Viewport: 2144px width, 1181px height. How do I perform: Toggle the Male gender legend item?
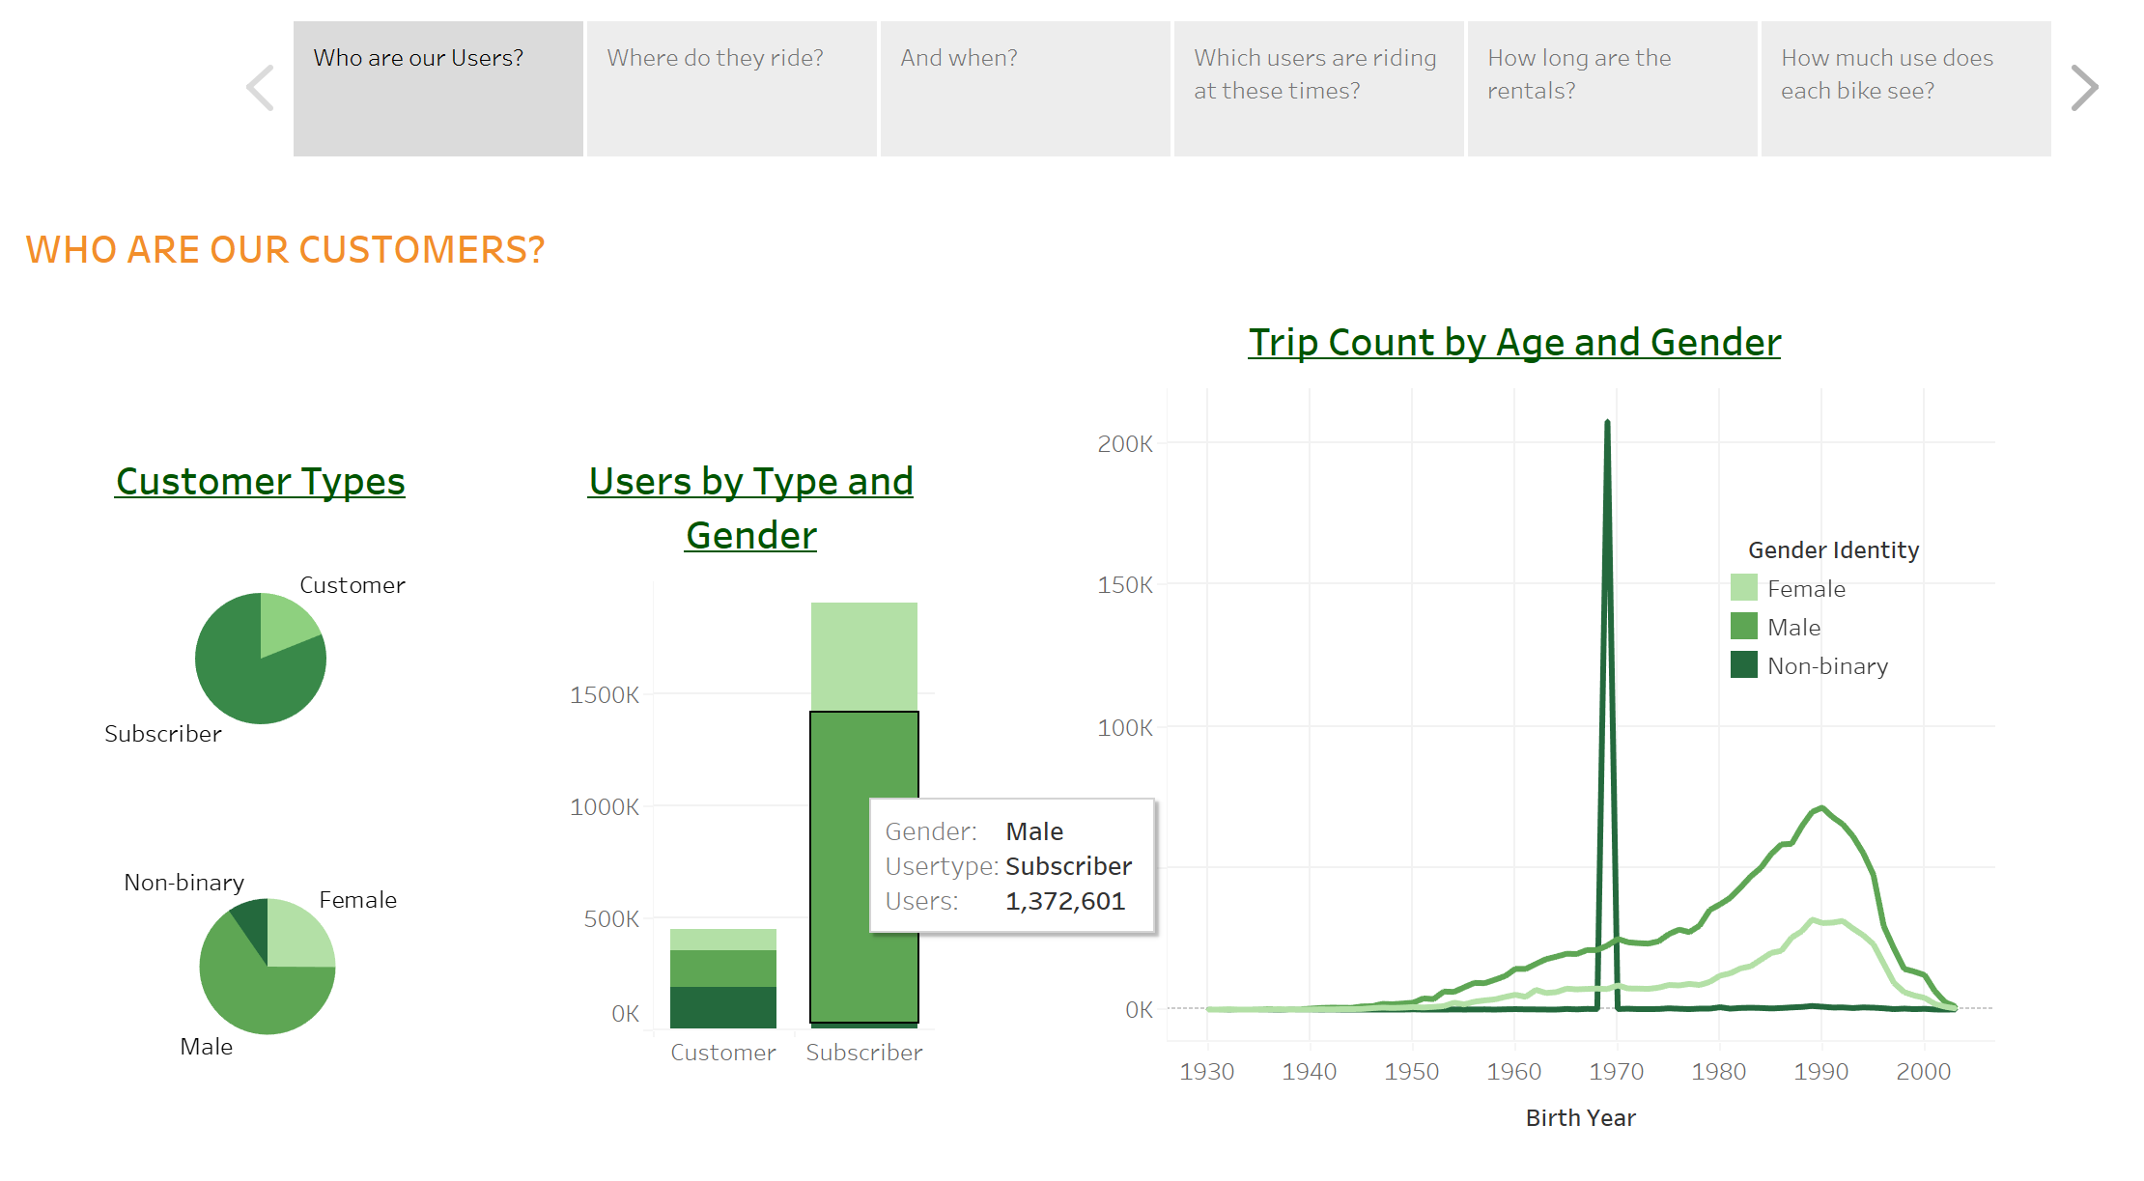coord(1794,627)
